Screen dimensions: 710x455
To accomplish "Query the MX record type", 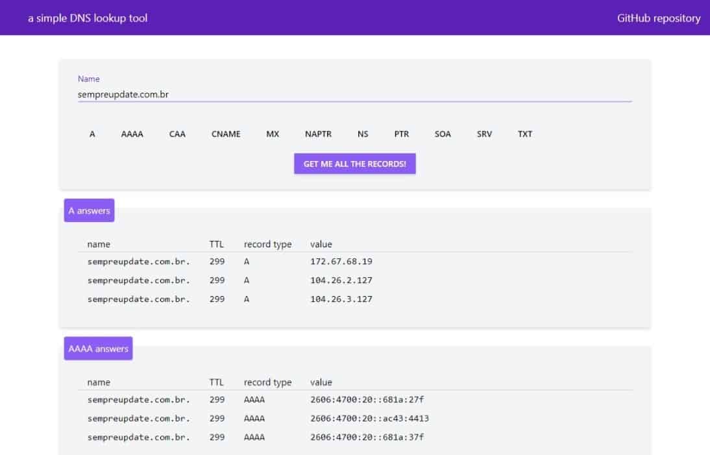I will 273,134.
